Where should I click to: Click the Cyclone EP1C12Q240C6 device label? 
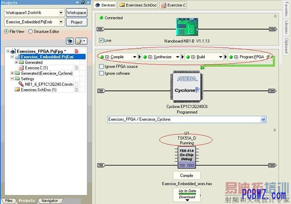click(x=187, y=107)
